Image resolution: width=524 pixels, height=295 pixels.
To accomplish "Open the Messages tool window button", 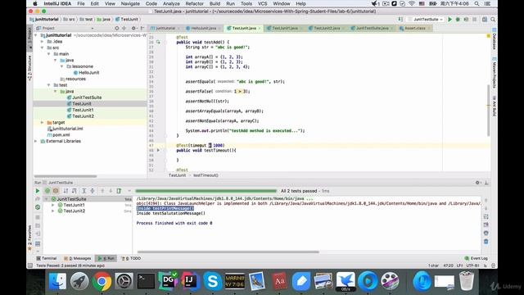I will click(x=77, y=259).
